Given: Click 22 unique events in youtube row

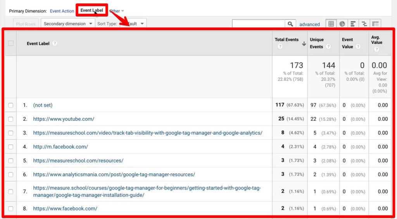Looking at the screenshot, I should click(313, 119).
